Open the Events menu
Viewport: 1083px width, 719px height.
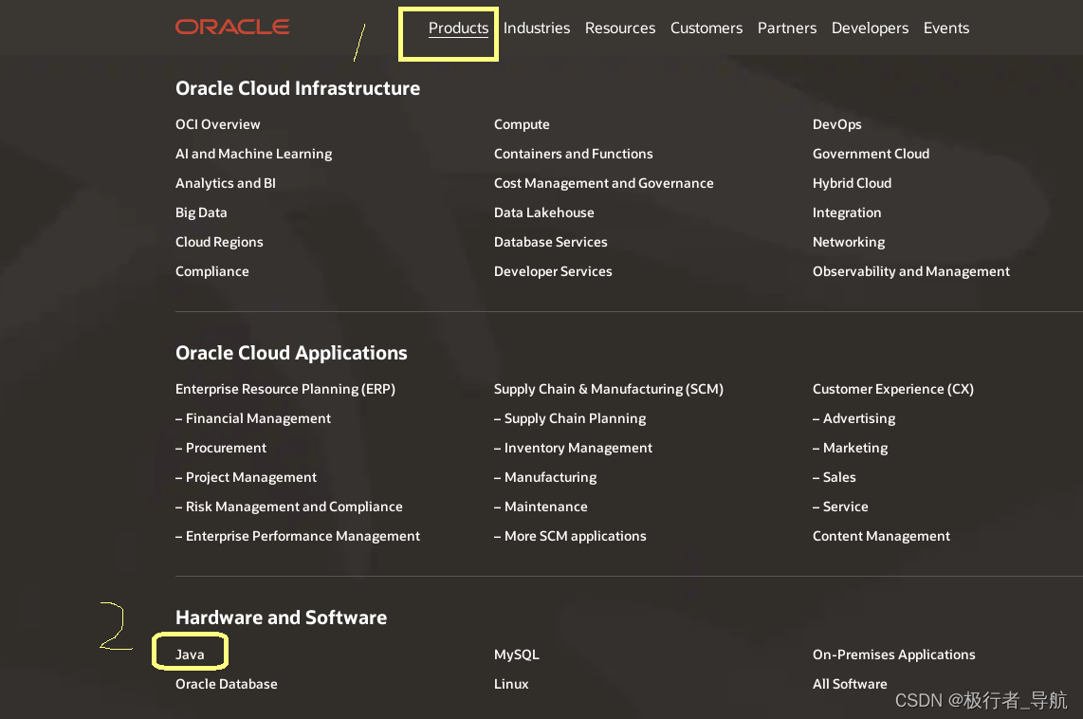[946, 28]
